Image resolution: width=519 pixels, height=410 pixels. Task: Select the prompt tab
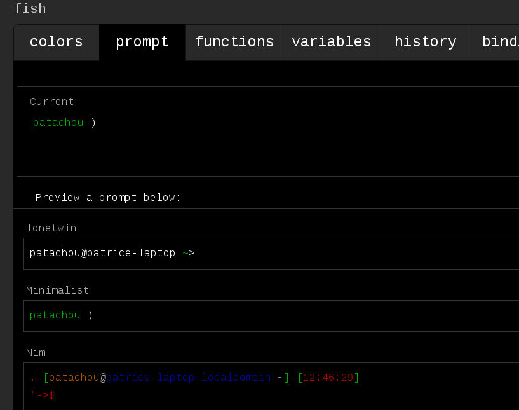coord(142,43)
